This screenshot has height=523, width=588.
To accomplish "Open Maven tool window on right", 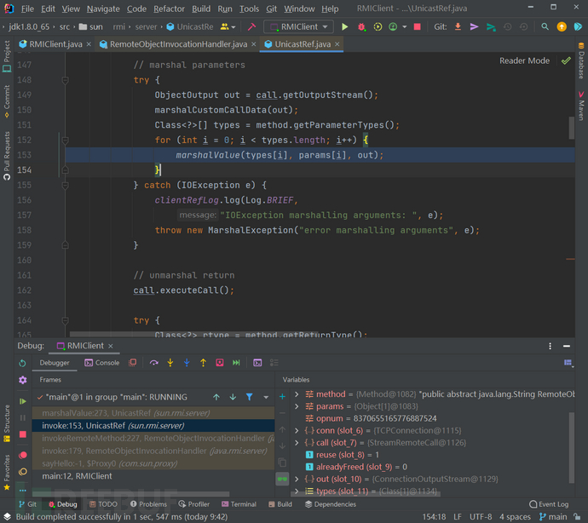I will pyautogui.click(x=581, y=106).
